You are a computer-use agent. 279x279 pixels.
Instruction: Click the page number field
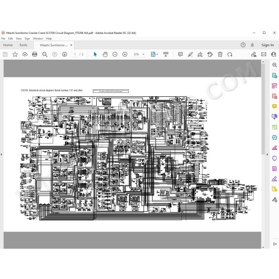coord(75,54)
